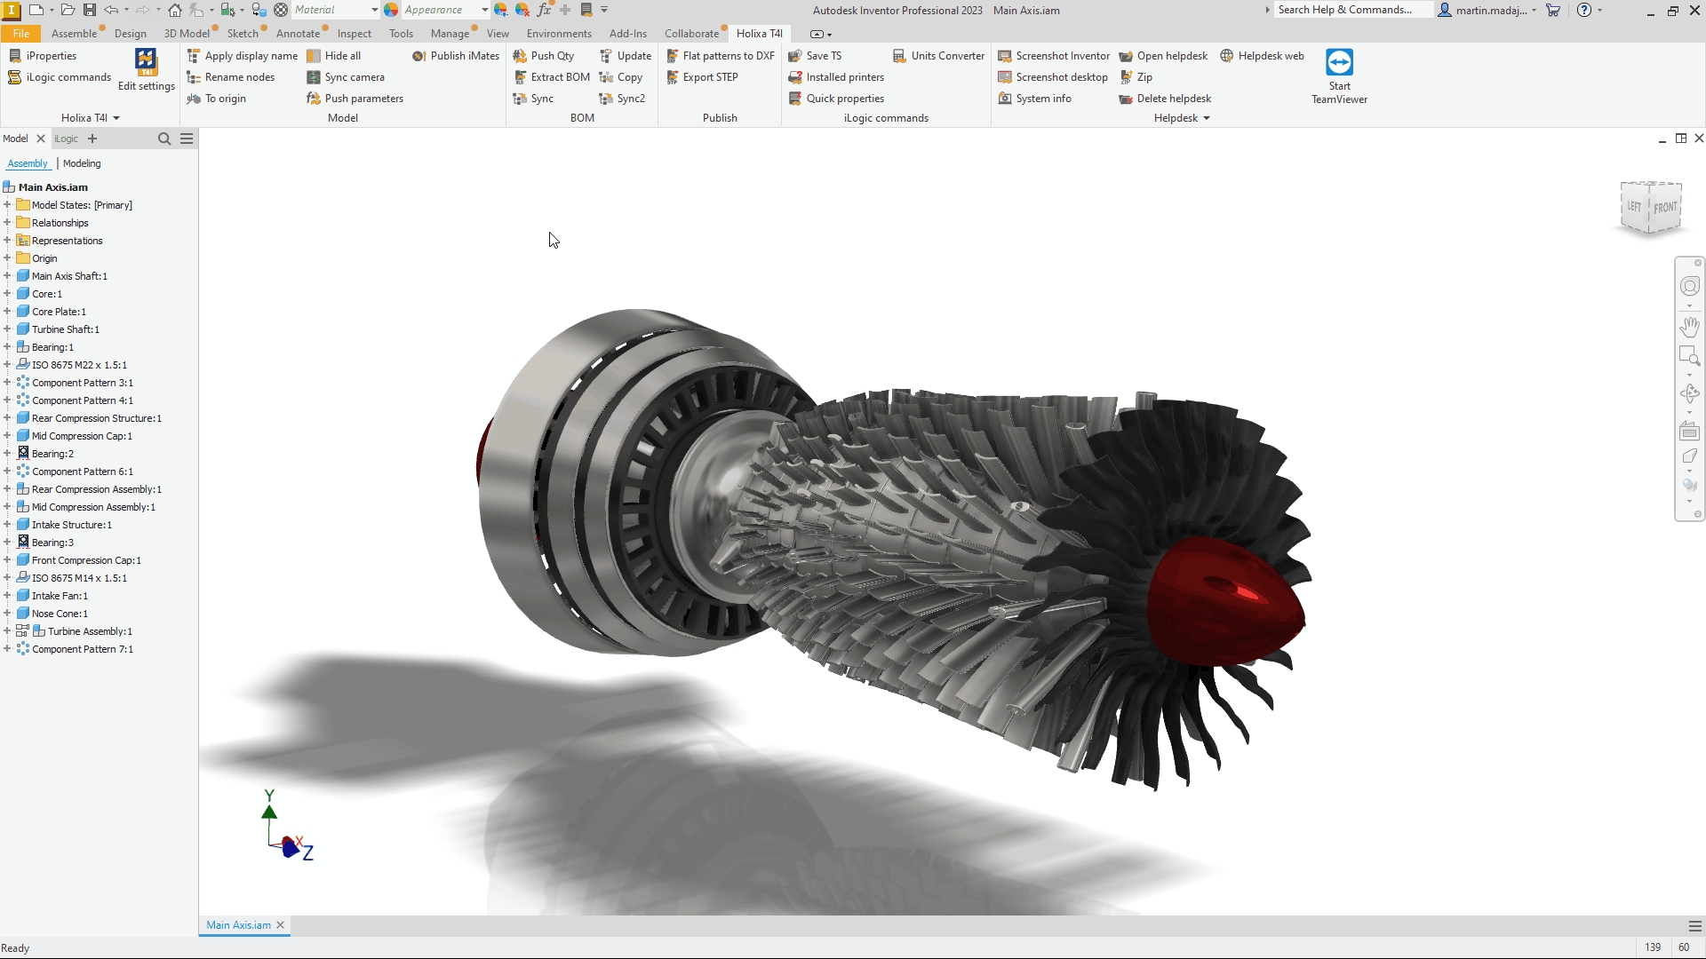The height and width of the screenshot is (959, 1706).
Task: Click the Extract BOM icon
Action: click(521, 77)
